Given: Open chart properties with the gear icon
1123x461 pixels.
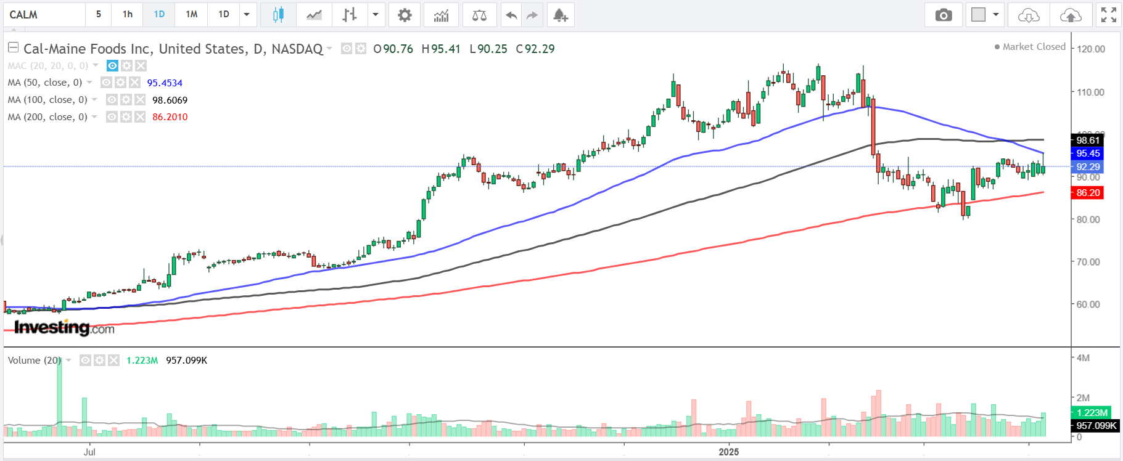Looking at the screenshot, I should point(405,15).
